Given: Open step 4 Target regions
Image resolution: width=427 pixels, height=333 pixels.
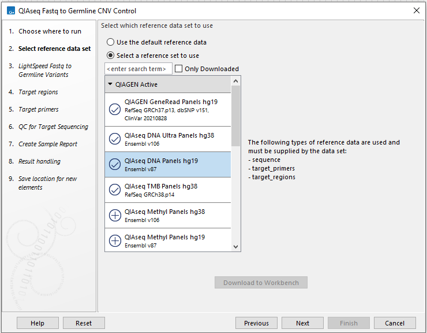Looking at the screenshot, I should tap(38, 92).
